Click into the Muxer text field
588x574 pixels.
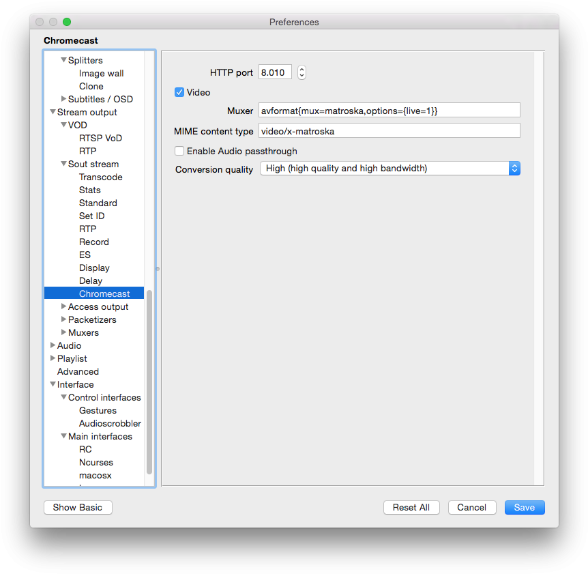tap(389, 111)
